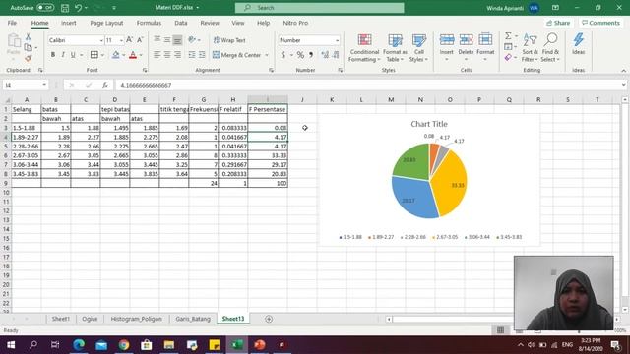Open the File menu
630x354 pixels.
tap(12, 23)
